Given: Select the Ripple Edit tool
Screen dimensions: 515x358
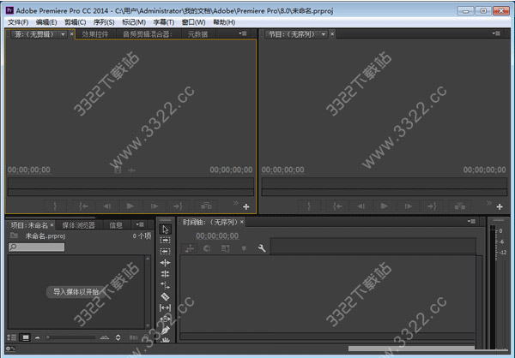Looking at the screenshot, I should click(165, 263).
